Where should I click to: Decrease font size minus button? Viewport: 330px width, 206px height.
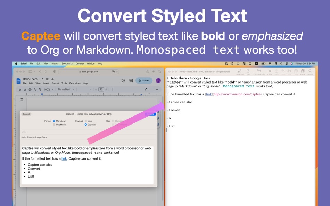[96, 89]
